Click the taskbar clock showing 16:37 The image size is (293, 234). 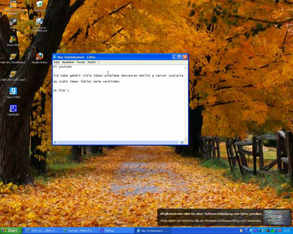tap(287, 231)
